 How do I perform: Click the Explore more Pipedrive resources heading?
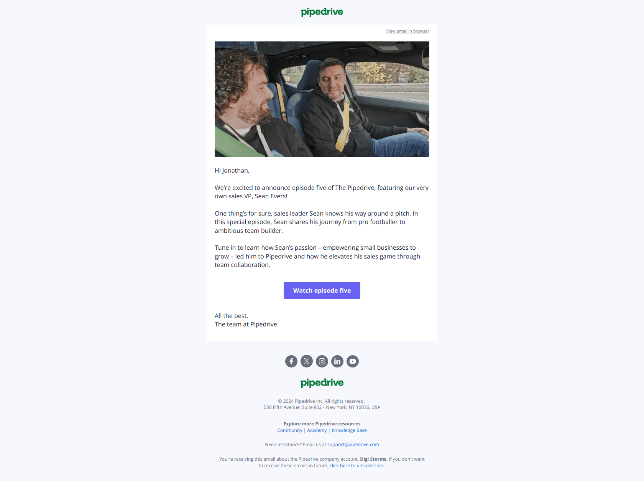322,424
